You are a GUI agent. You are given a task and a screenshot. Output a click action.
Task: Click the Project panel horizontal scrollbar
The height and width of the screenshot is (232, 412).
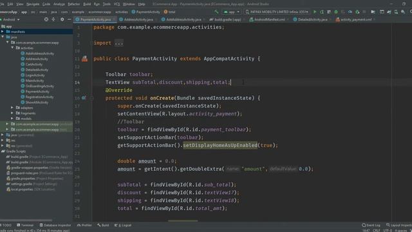[26, 220]
